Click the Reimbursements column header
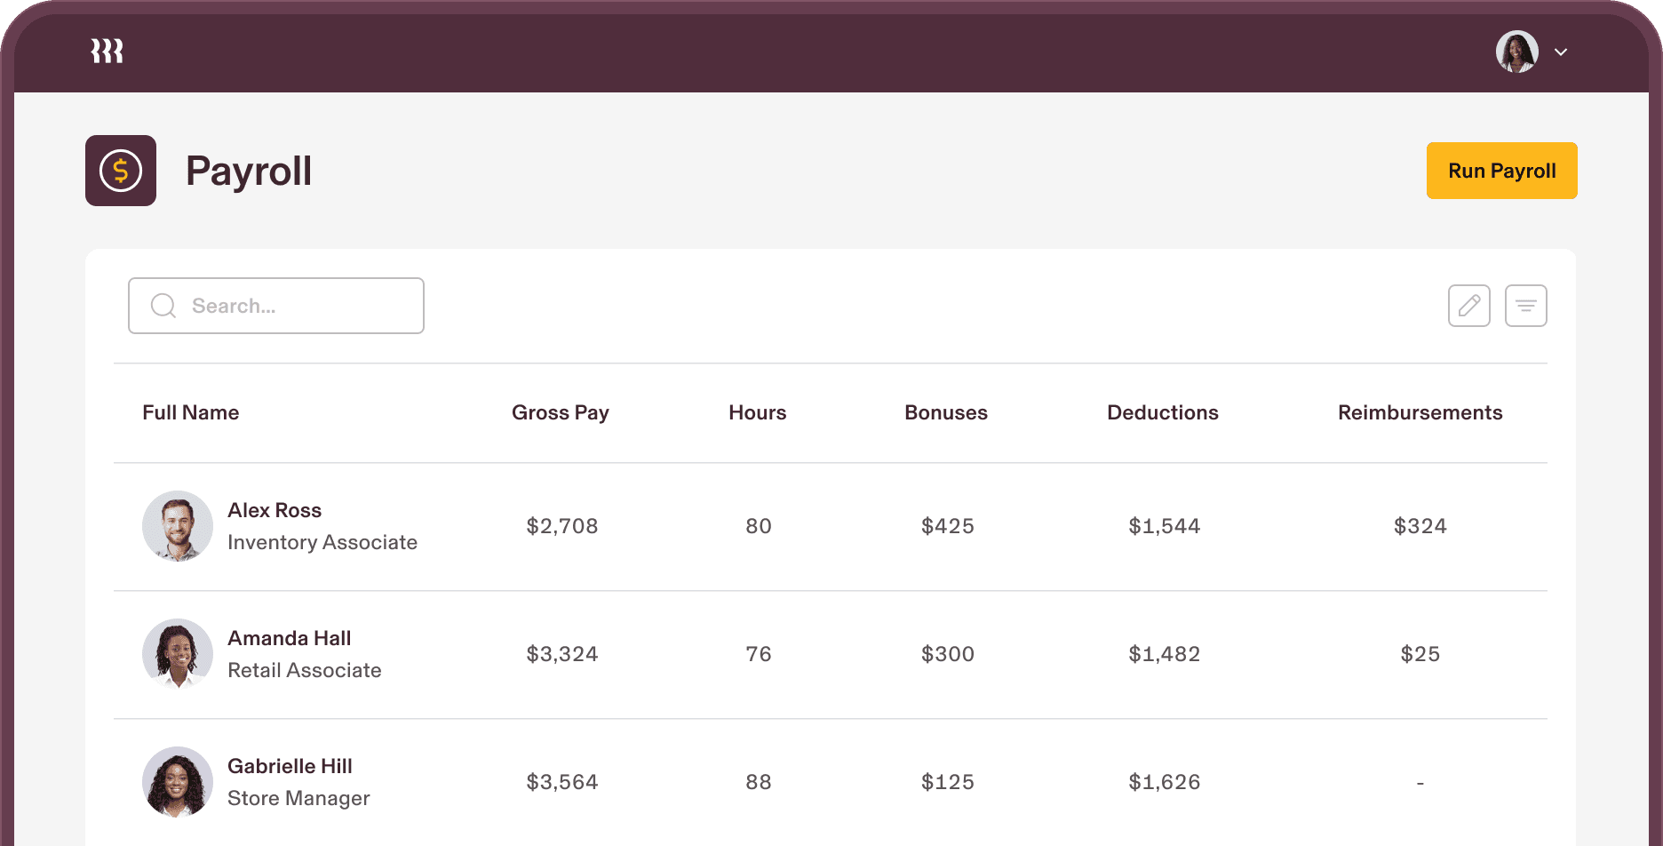The image size is (1663, 846). click(1420, 412)
